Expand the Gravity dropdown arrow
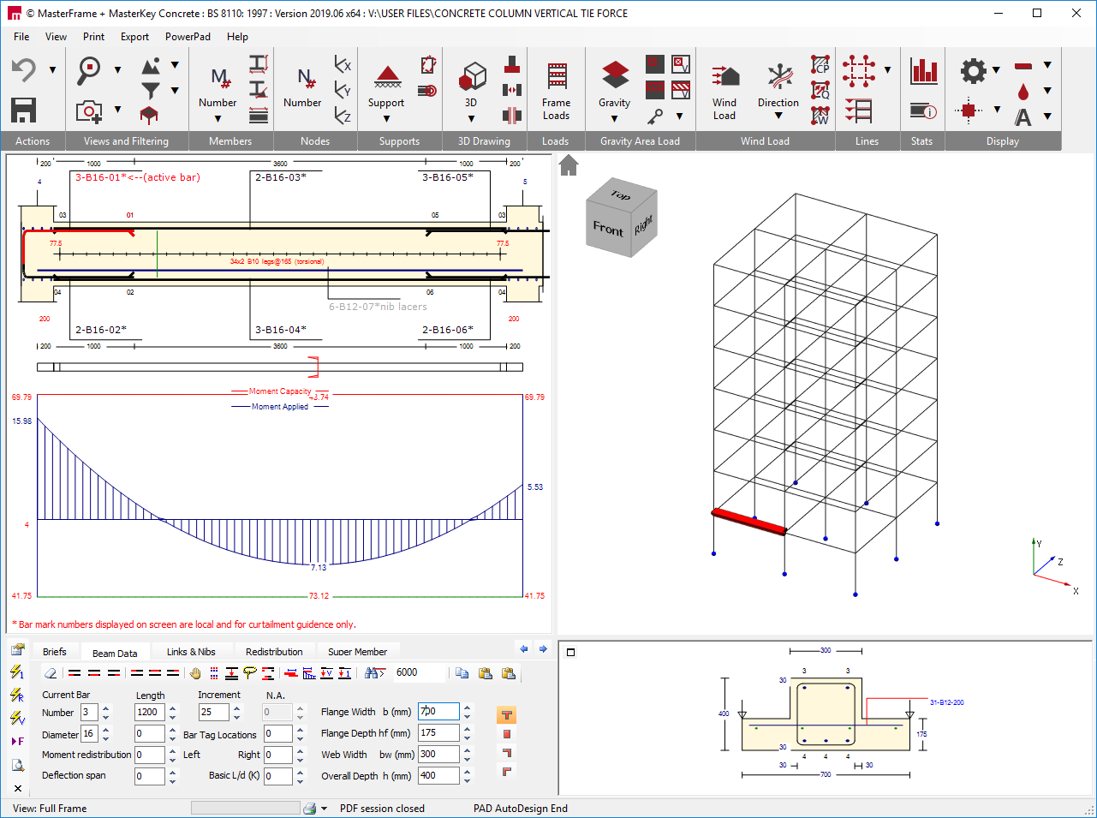 click(x=614, y=119)
